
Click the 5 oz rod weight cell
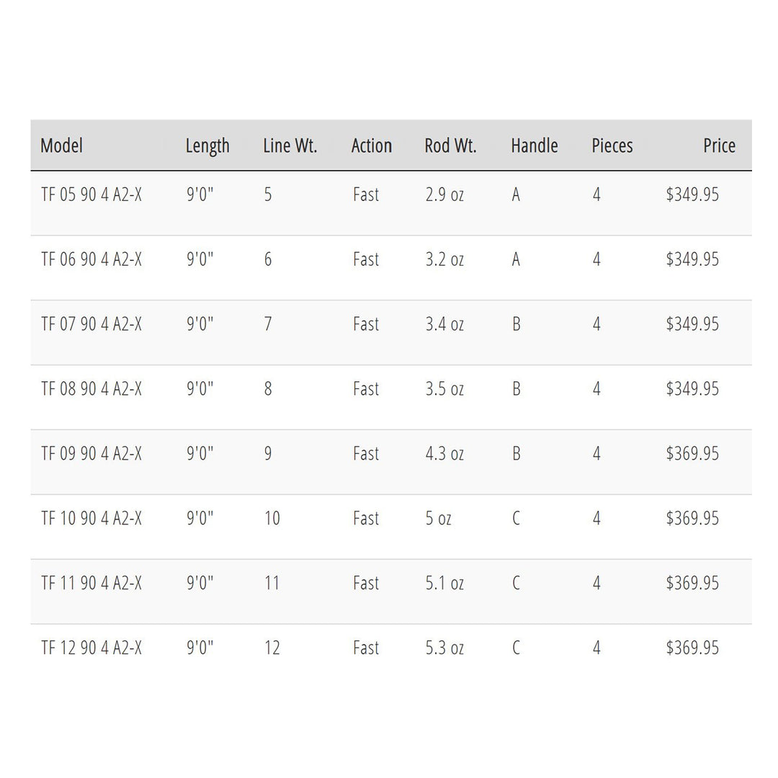click(438, 519)
